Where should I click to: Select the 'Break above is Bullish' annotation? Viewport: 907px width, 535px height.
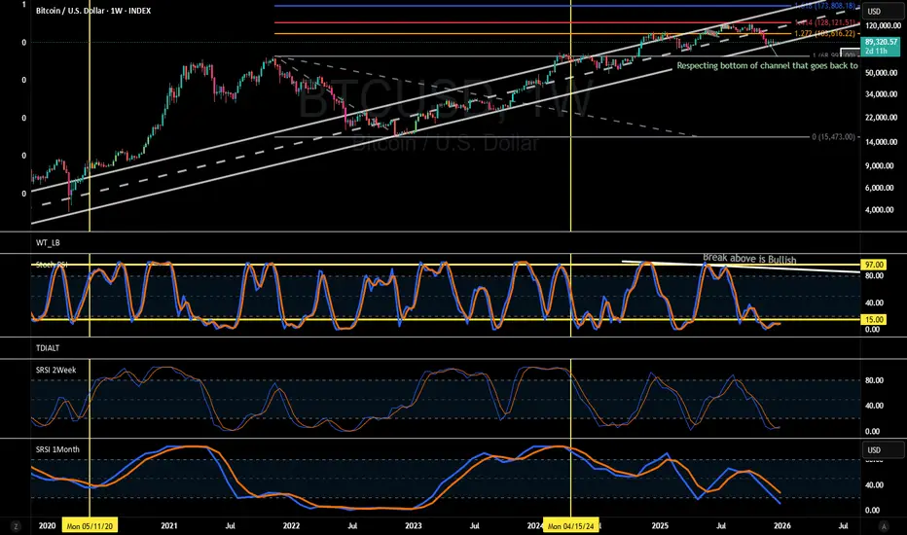point(749,259)
